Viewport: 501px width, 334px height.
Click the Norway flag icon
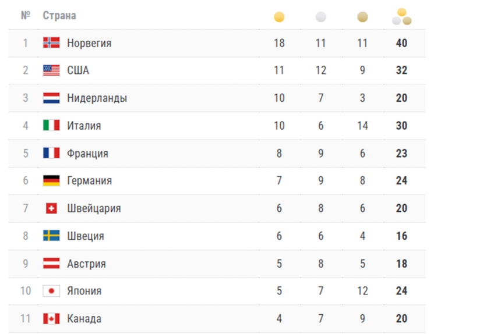(x=51, y=43)
